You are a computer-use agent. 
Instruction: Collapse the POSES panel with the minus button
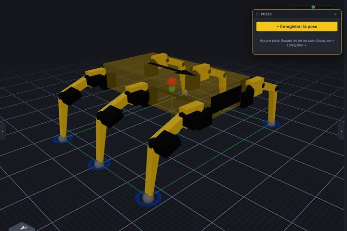[335, 14]
